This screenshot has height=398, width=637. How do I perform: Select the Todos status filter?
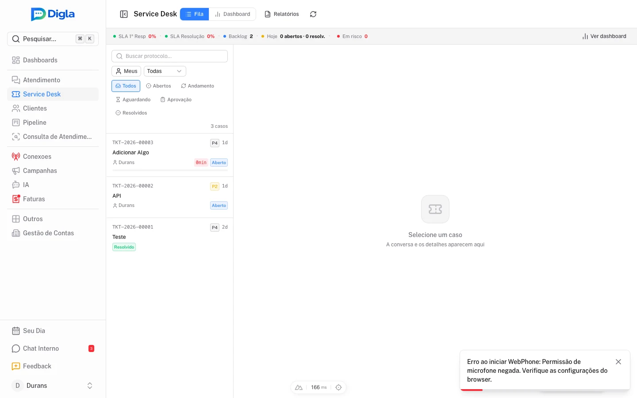(126, 86)
